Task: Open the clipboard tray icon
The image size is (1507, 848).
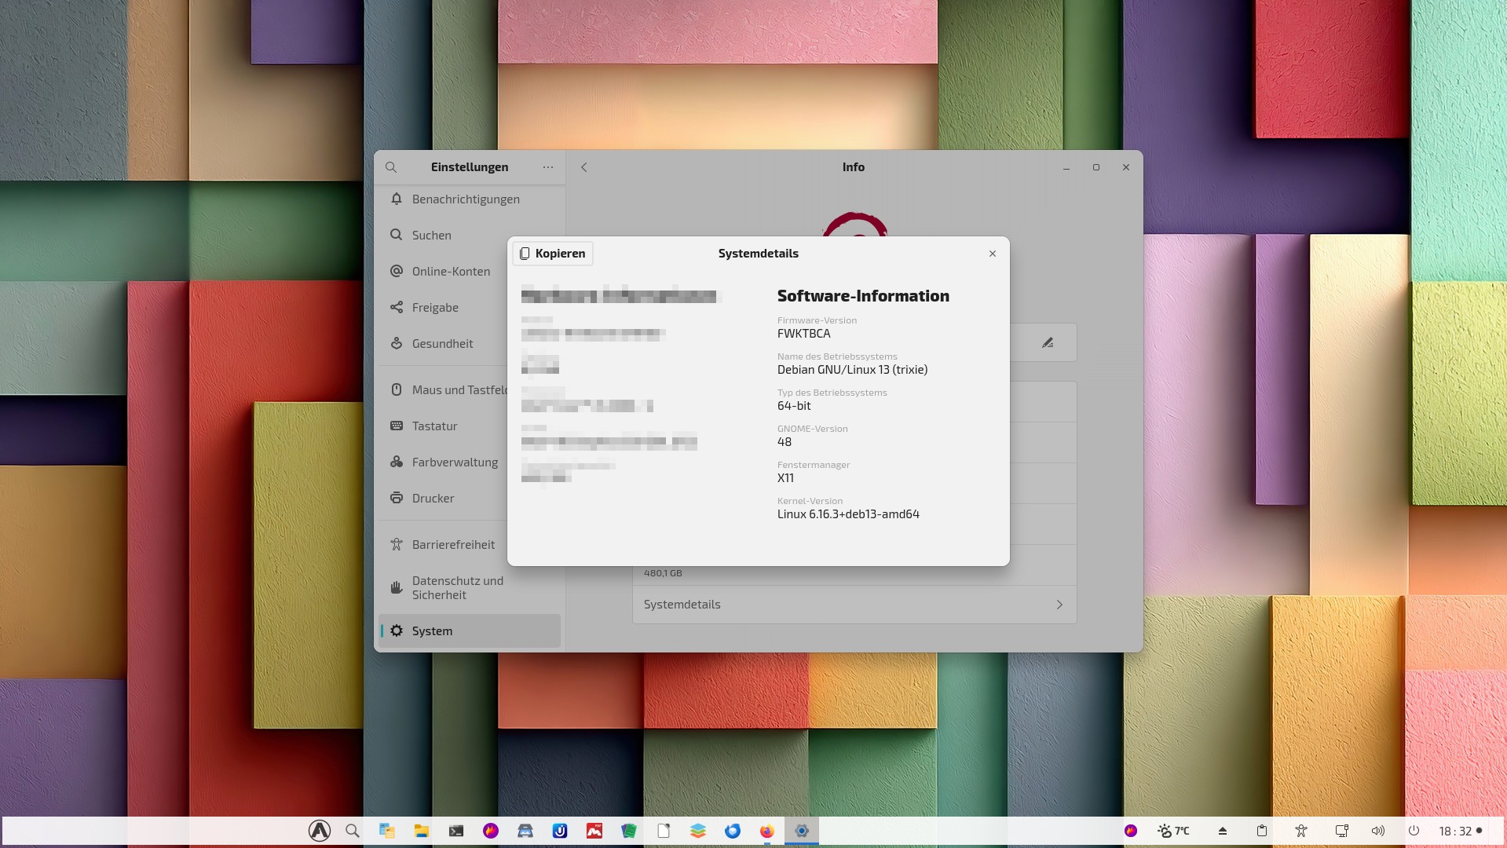Action: click(x=1262, y=831)
